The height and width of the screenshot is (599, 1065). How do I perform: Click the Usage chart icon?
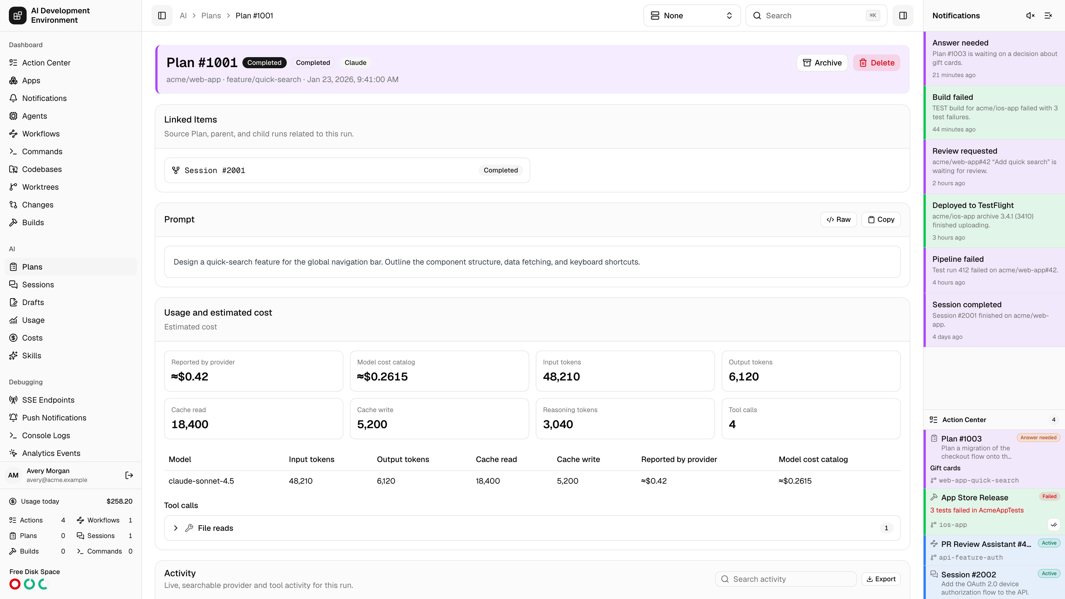(13, 320)
